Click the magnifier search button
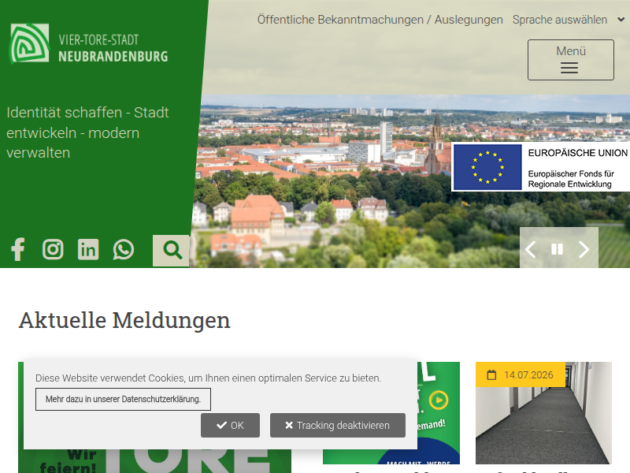The width and height of the screenshot is (630, 473). click(x=171, y=250)
